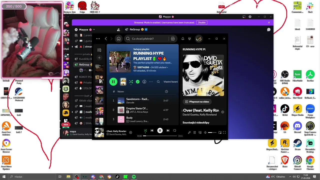This screenshot has width=320, height=180.
Task: Skip to next track
Action: tap(168, 130)
